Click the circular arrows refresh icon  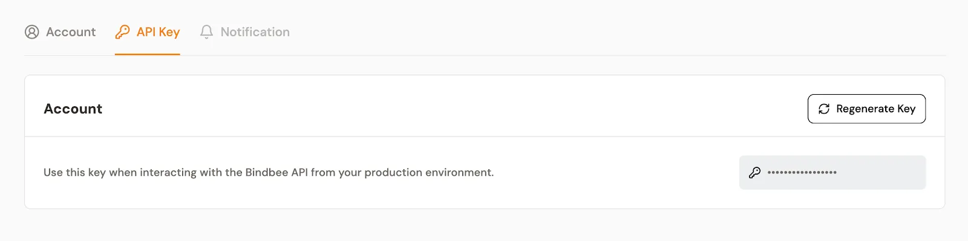point(824,109)
